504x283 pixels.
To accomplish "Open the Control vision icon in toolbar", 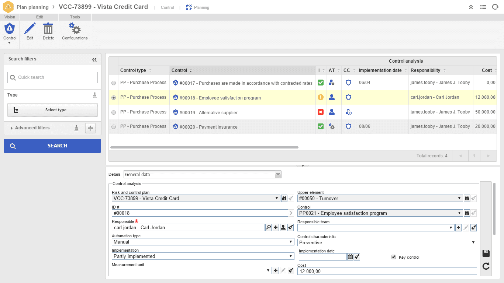I will 10,29.
